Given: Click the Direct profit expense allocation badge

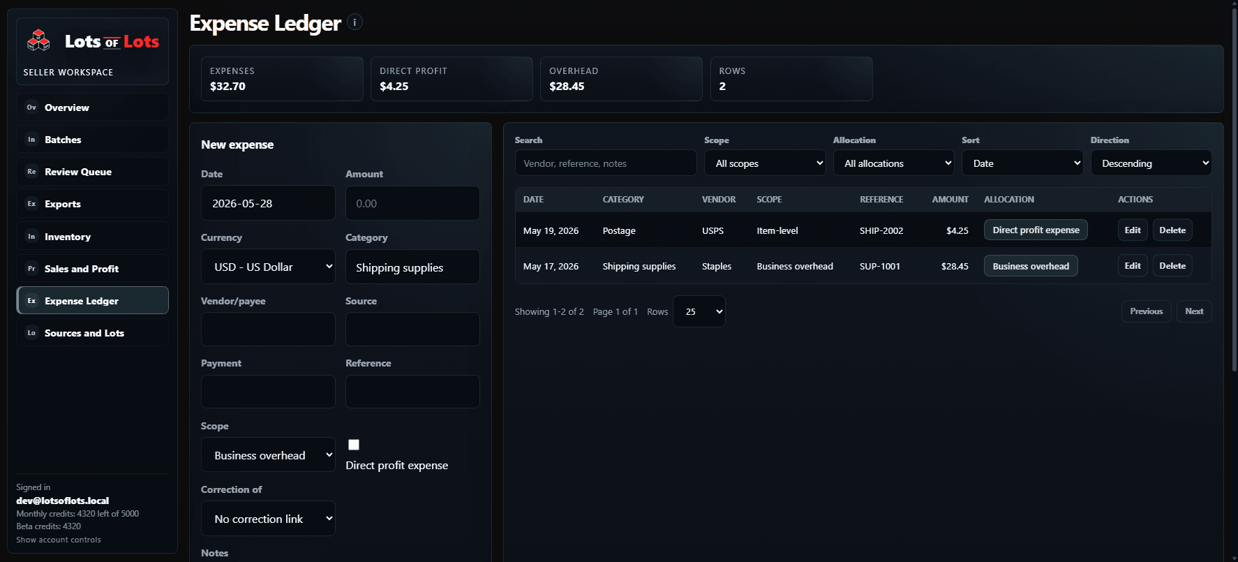Looking at the screenshot, I should click(1036, 230).
